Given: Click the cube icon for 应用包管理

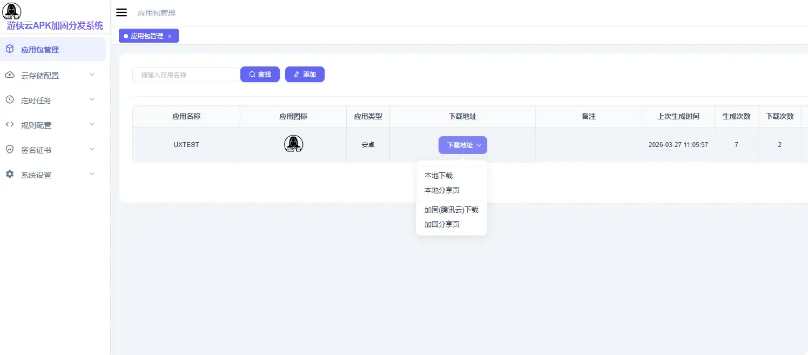Looking at the screenshot, I should click(10, 49).
